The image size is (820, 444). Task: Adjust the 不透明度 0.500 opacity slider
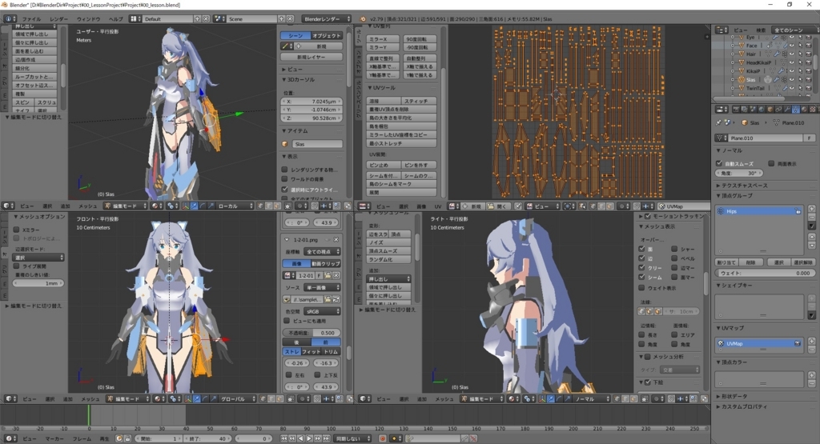click(312, 333)
